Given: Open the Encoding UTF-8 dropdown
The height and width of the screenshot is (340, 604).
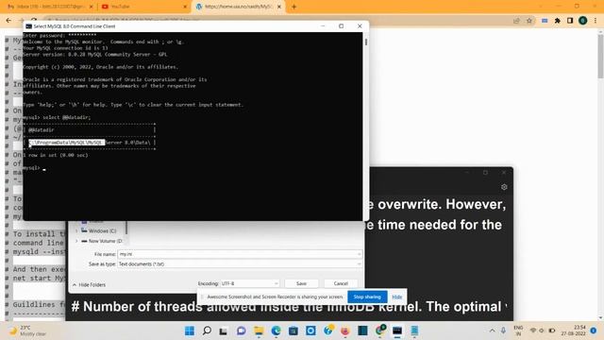Looking at the screenshot, I should coord(249,283).
